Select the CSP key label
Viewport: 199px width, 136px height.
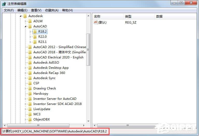click(x=36, y=83)
